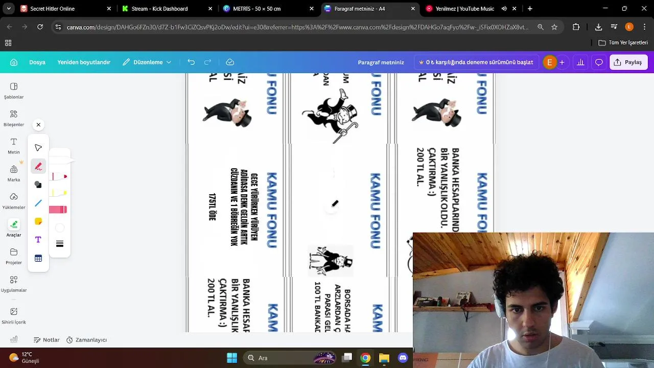Open the E profile avatar
The width and height of the screenshot is (654, 368).
(550, 62)
